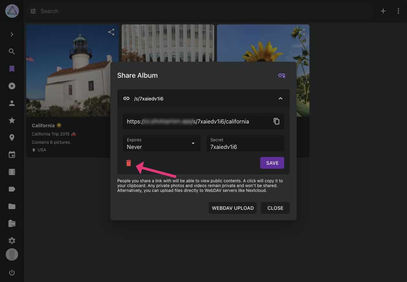Open the Folders section

12,206
